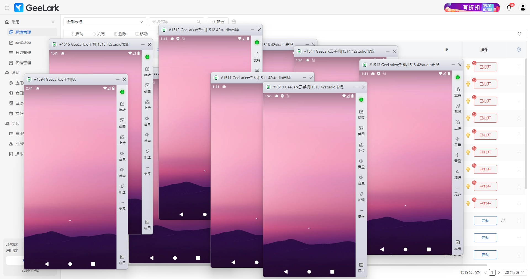Toggle green status indicator in #1394 window
The width and height of the screenshot is (530, 279).
click(122, 92)
